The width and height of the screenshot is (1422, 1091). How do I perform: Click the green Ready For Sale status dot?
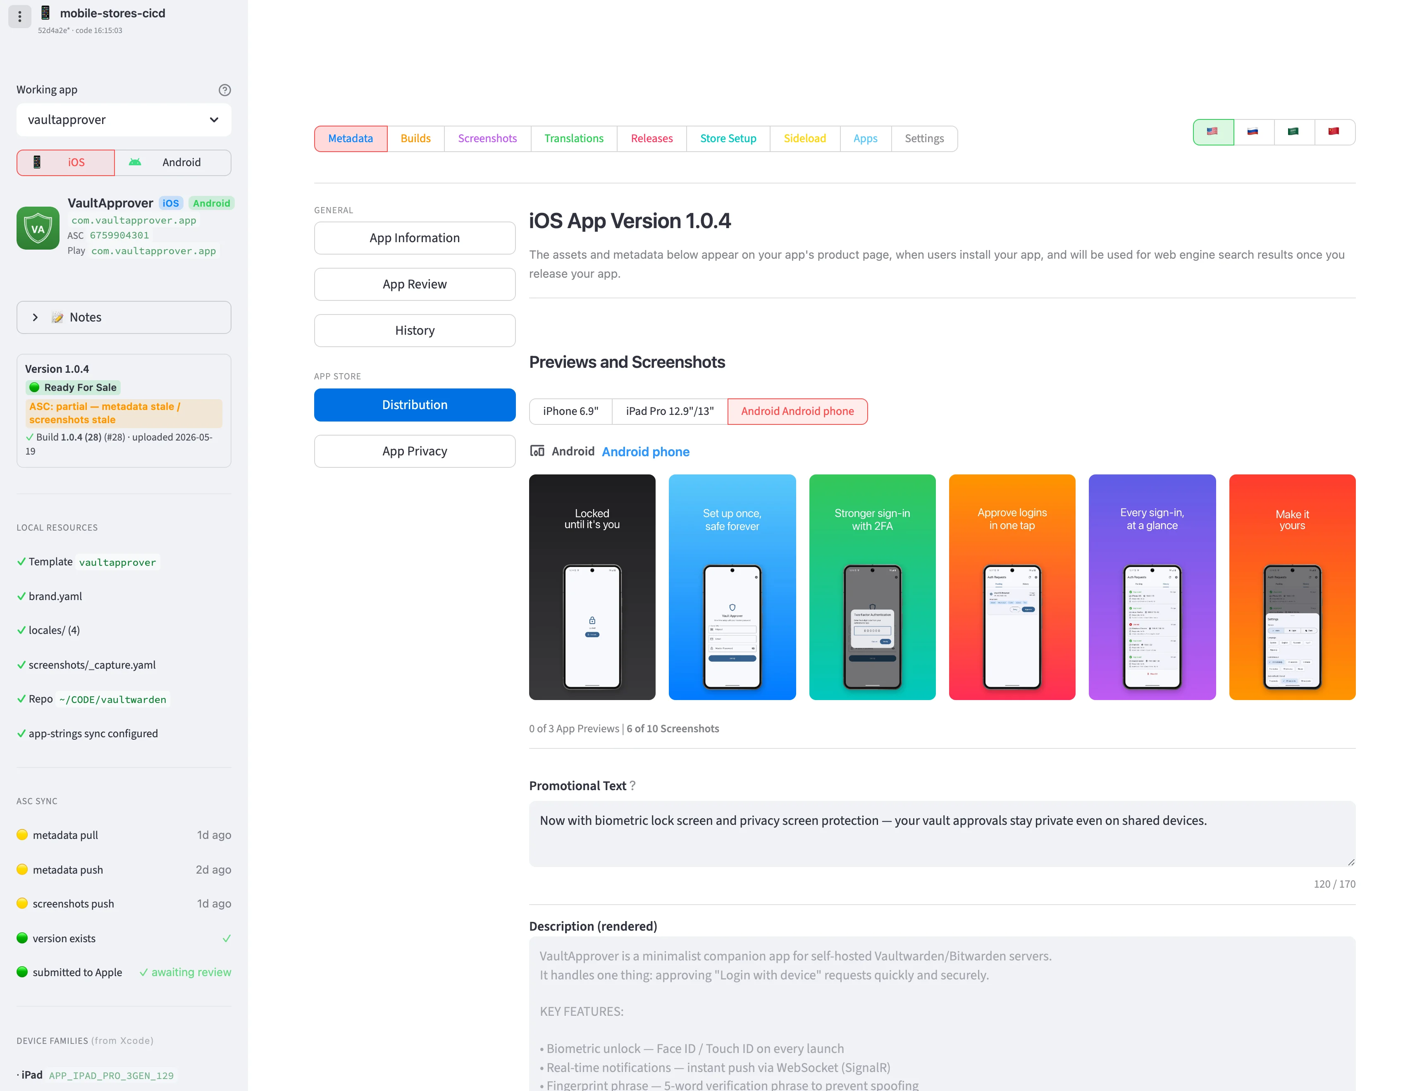[34, 387]
